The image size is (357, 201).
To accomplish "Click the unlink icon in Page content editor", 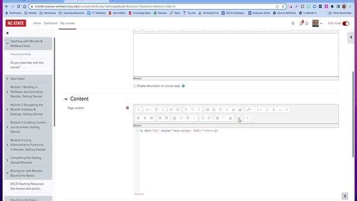I will click(192, 109).
